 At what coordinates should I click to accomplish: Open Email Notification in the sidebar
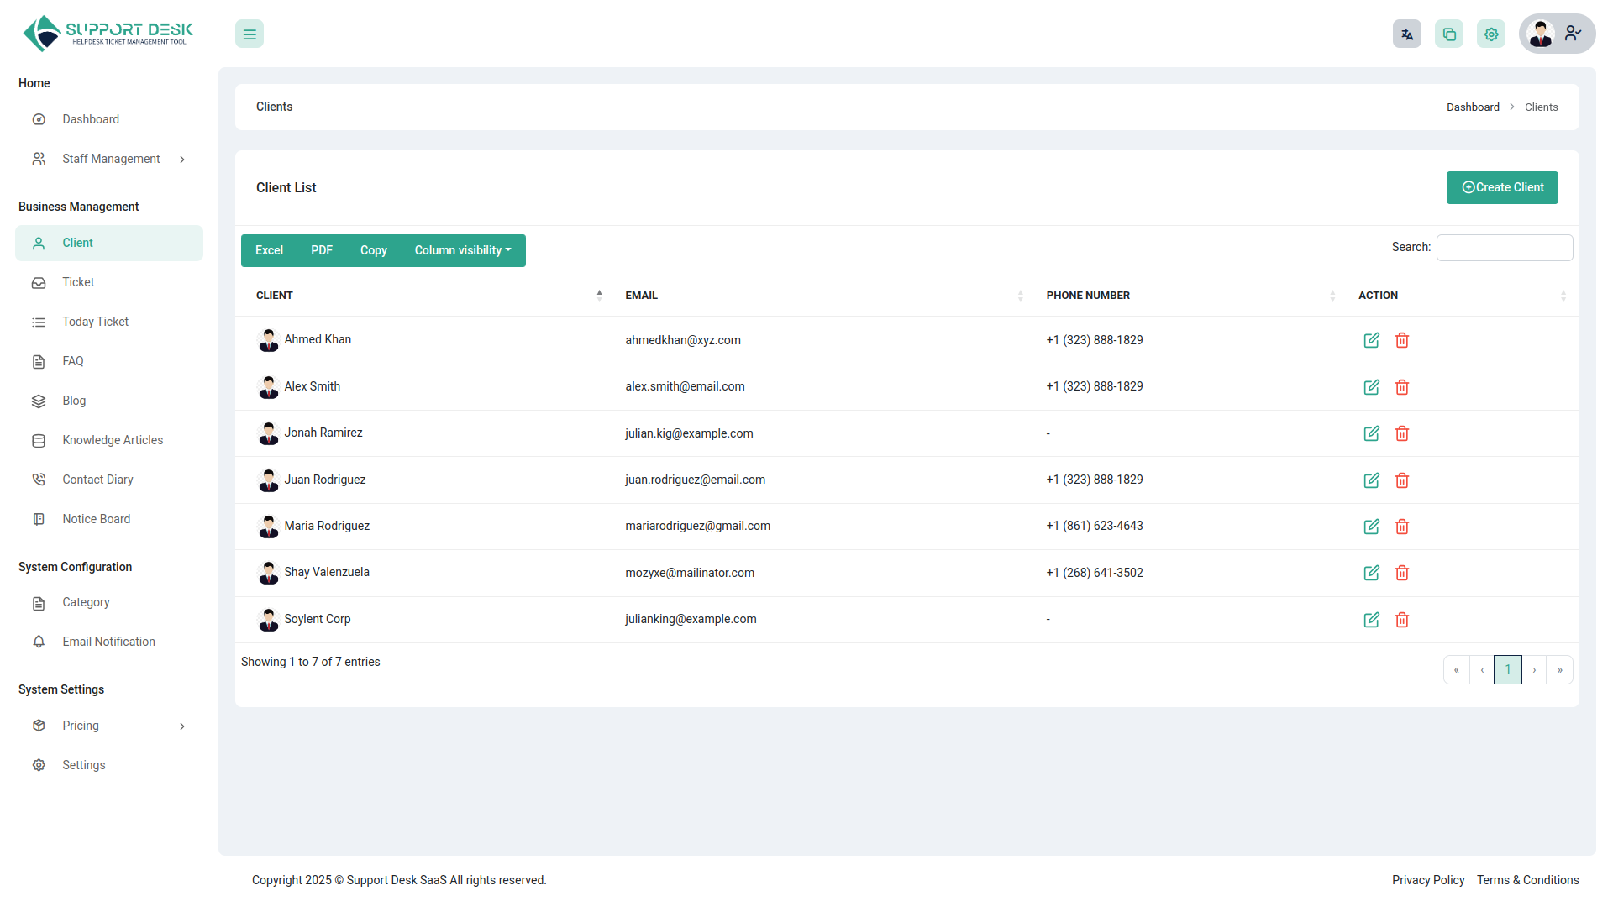click(x=108, y=641)
